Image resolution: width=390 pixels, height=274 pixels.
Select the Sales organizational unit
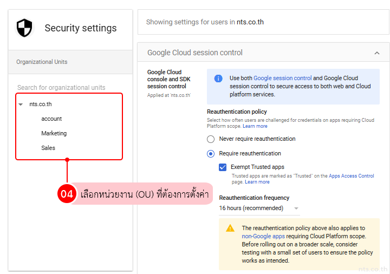[x=48, y=148]
